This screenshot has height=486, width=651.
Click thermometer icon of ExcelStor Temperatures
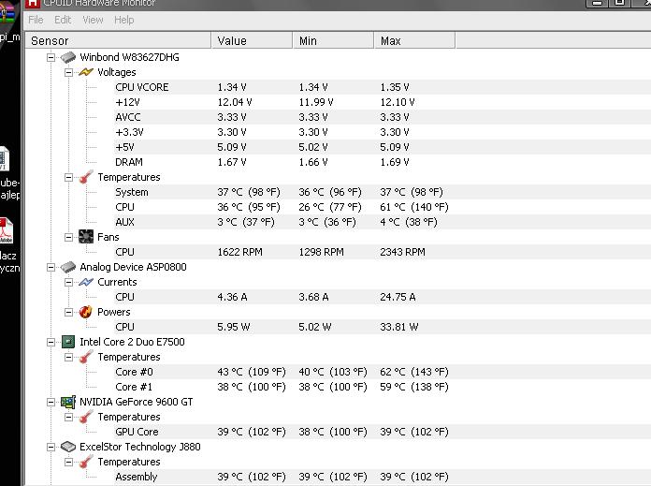coord(86,462)
